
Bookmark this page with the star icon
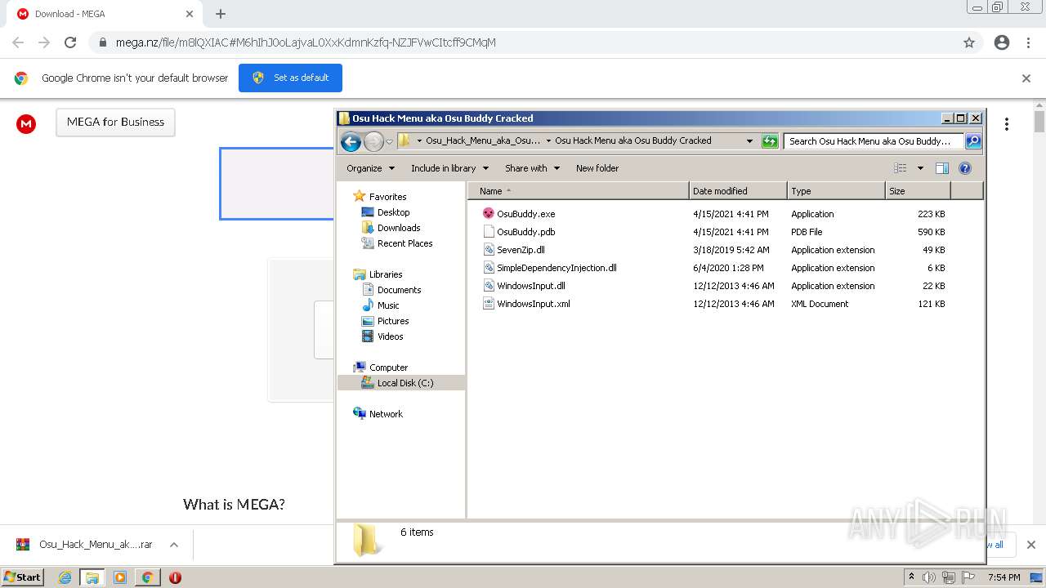click(x=969, y=42)
